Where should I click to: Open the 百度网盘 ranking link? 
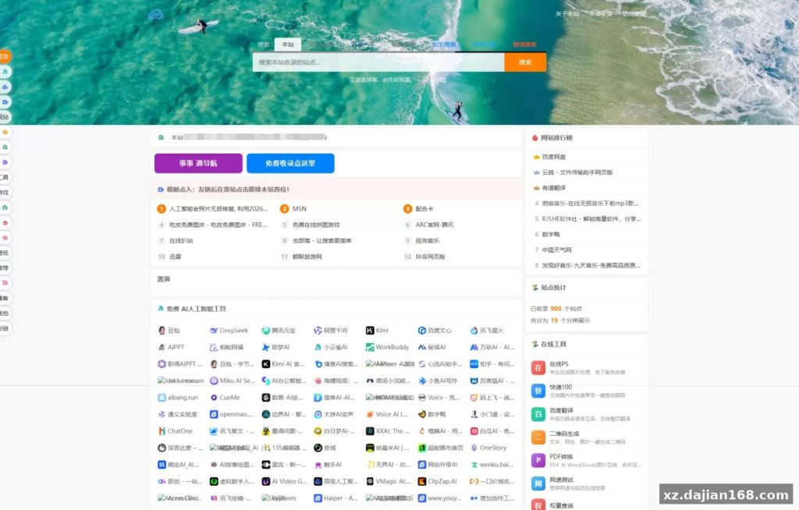(554, 157)
